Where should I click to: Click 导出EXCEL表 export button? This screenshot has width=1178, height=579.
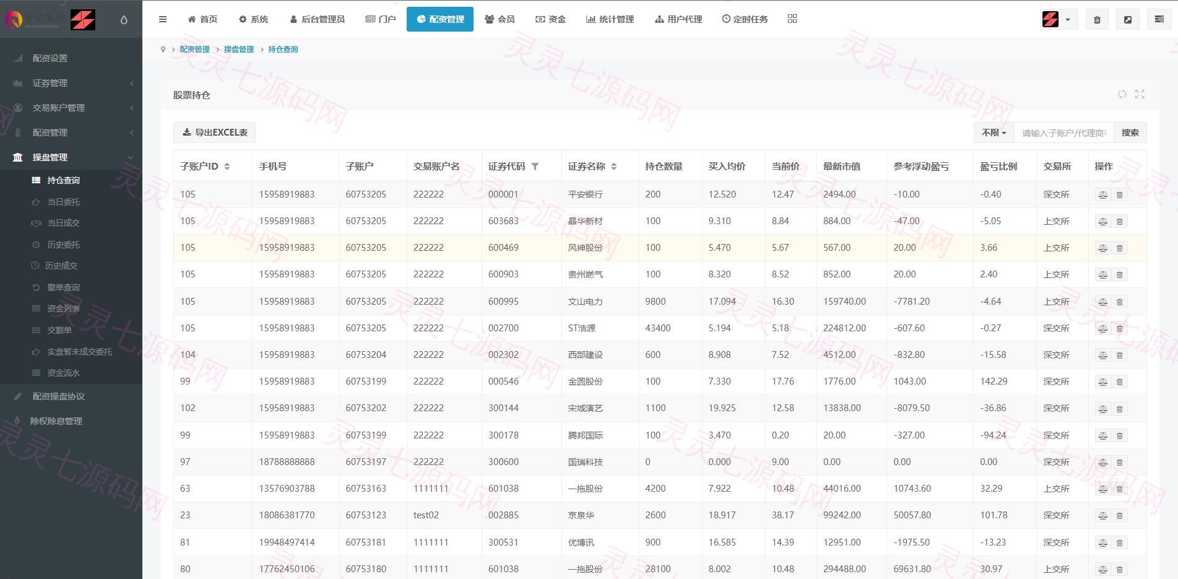click(x=215, y=133)
